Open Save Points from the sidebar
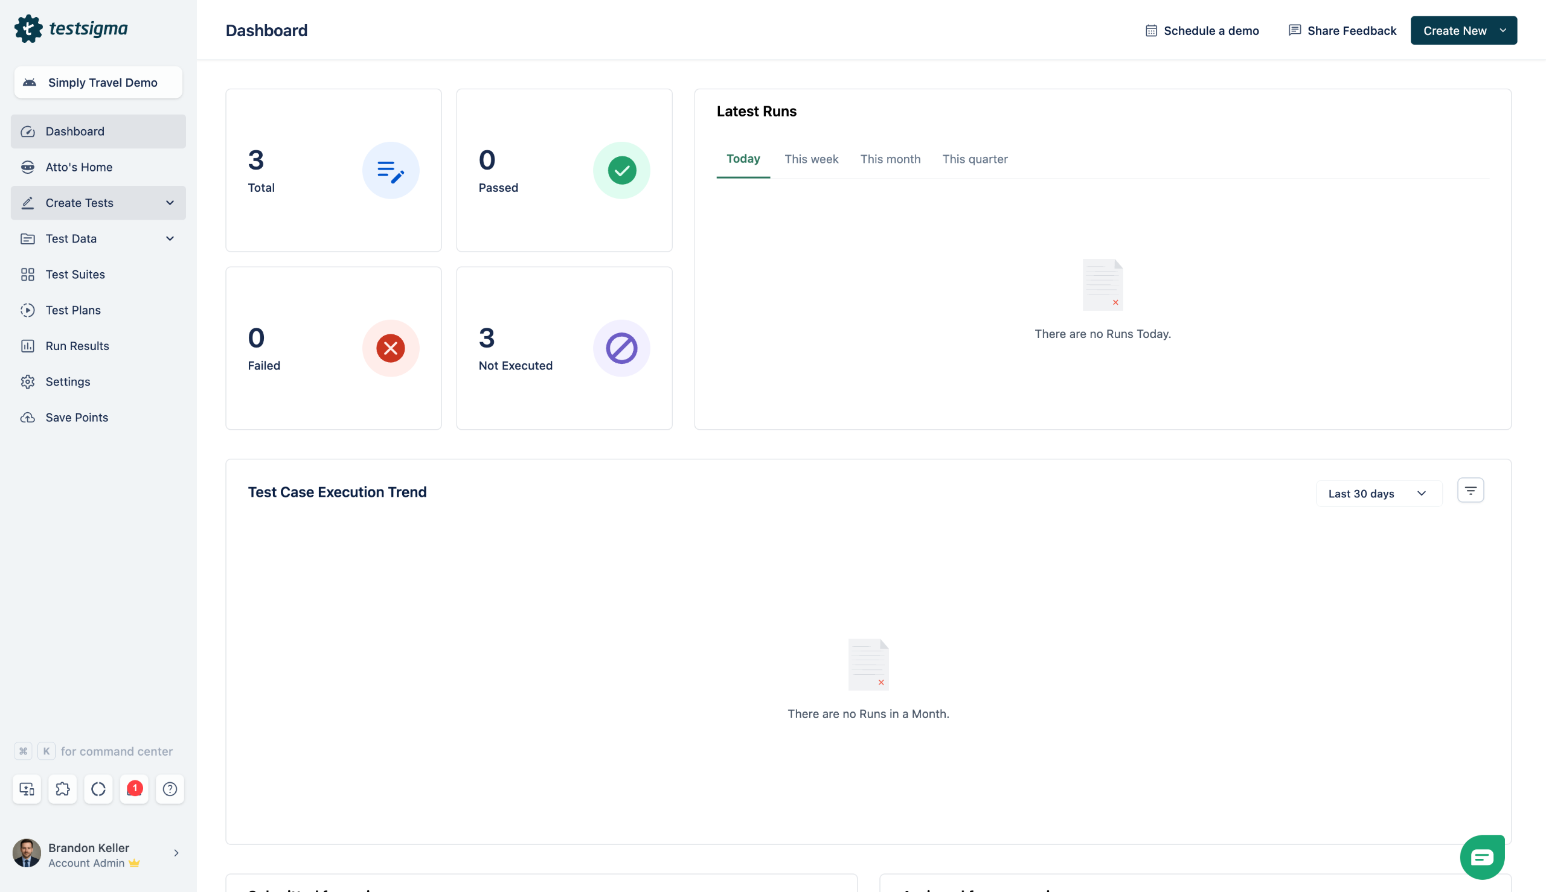Screen dimensions: 1546x892 click(77, 417)
